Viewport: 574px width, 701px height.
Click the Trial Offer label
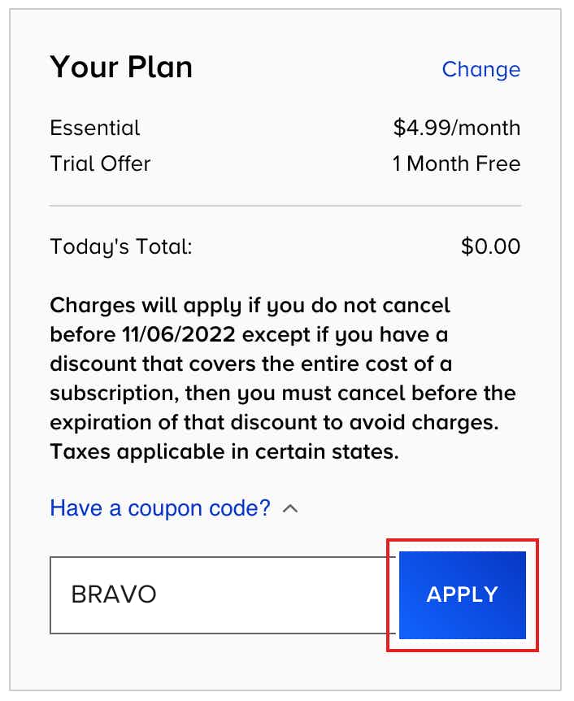pos(100,163)
